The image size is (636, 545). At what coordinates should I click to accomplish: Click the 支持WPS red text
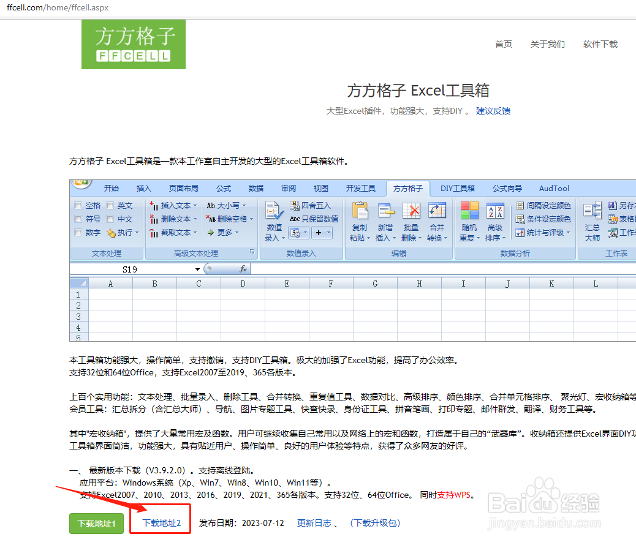click(454, 495)
